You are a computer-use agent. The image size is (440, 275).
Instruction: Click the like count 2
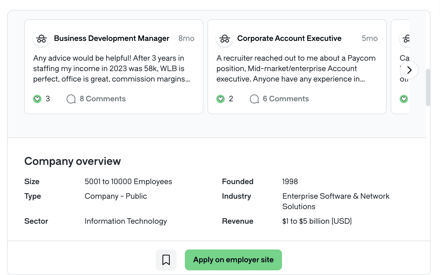pos(231,99)
